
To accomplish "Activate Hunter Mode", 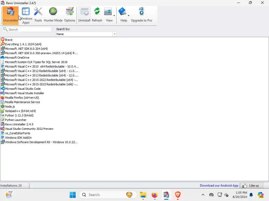I will click(53, 15).
